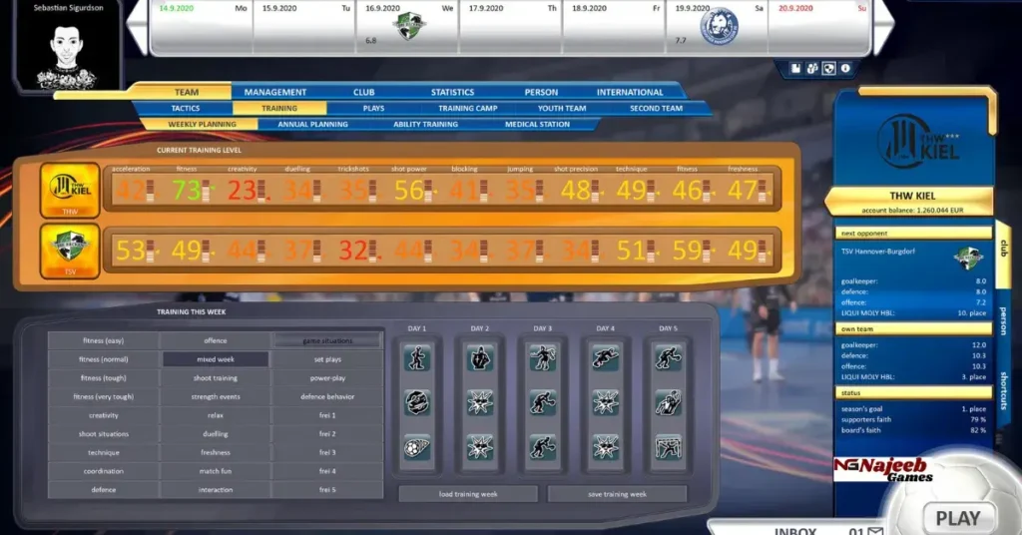
Task: Select the 14.9.2020 Monday calendar cell
Action: coord(202,27)
